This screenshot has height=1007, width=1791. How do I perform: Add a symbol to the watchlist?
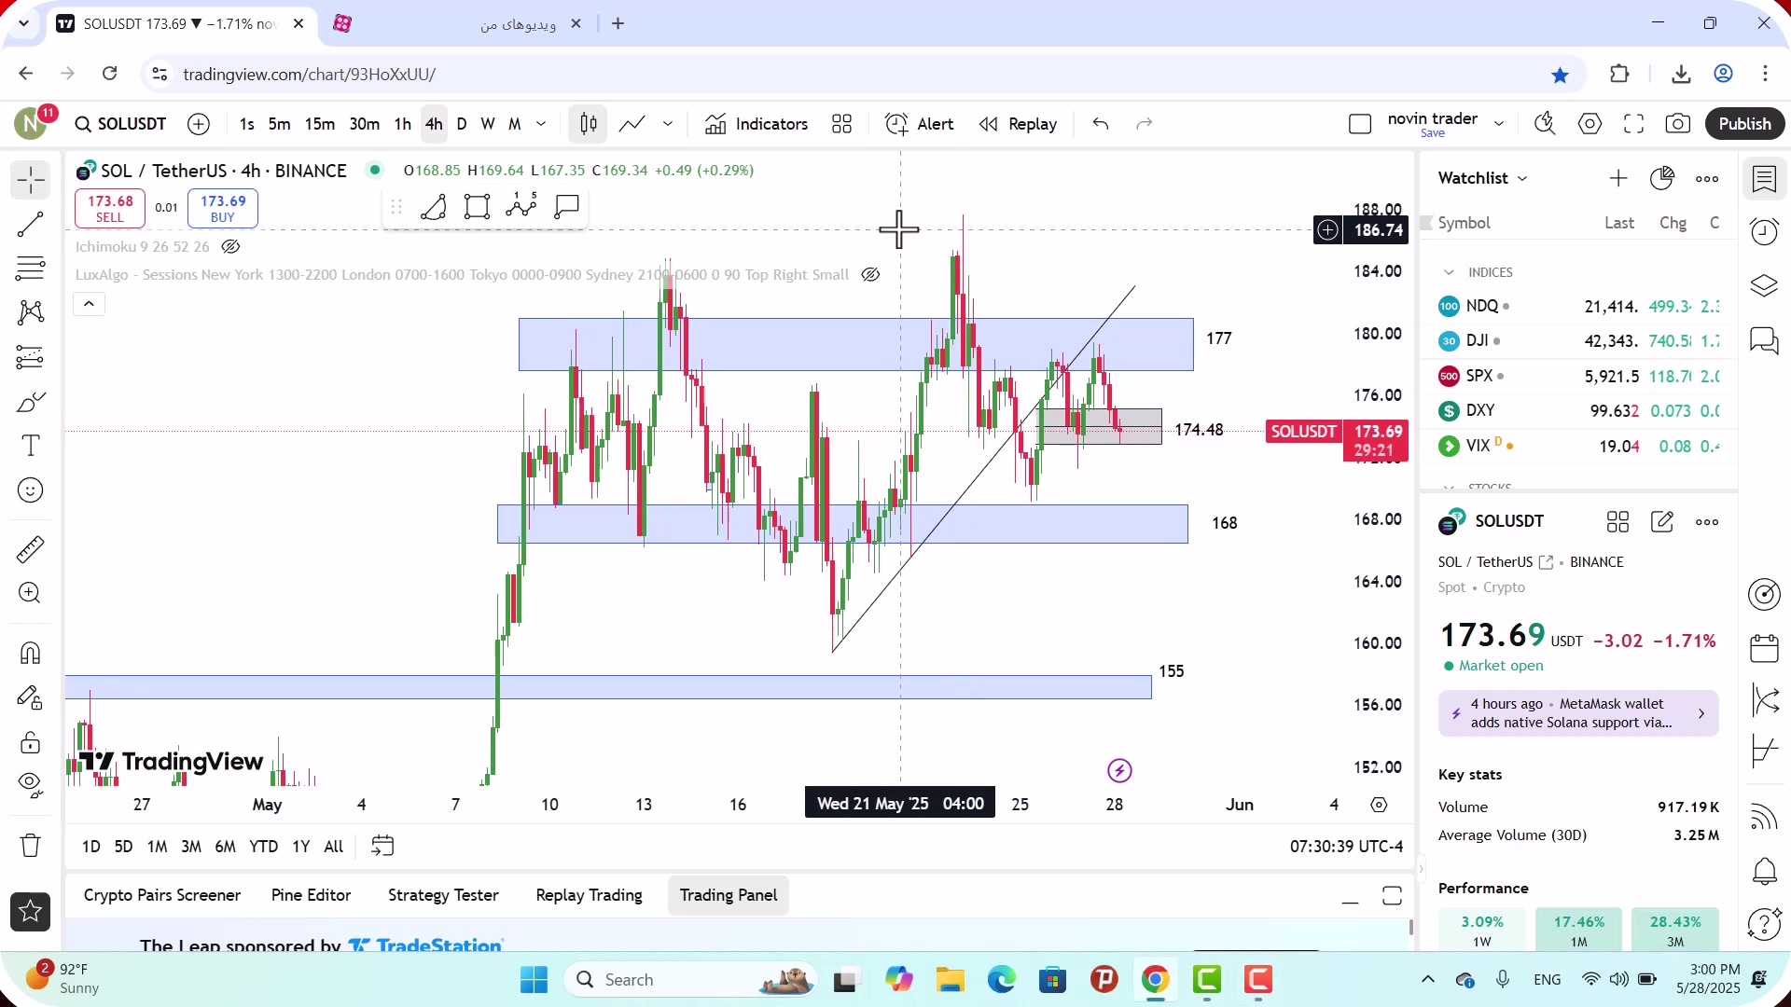1618,178
